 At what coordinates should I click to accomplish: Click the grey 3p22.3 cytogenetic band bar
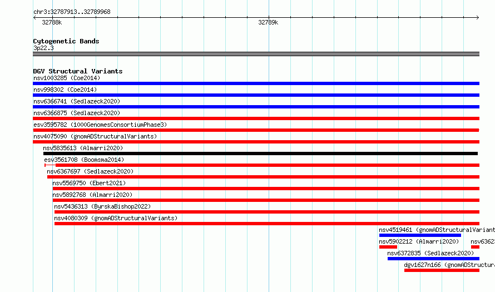(256, 54)
